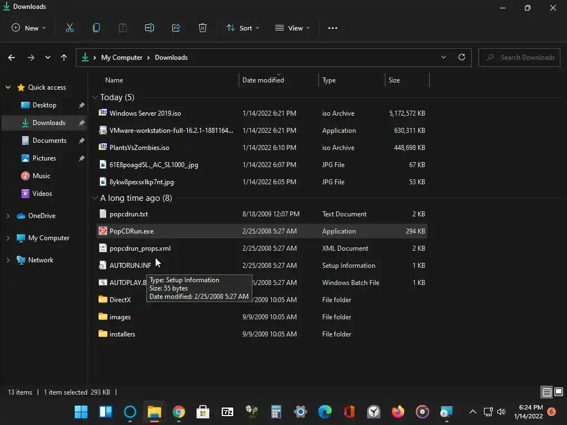Click Downloads in address breadcrumb
Screen dimensions: 567x425
coord(171,58)
